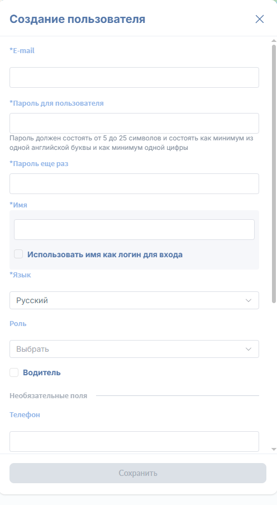This screenshot has height=505, width=277.
Task: Open the Роль role dropdown
Action: [x=134, y=349]
